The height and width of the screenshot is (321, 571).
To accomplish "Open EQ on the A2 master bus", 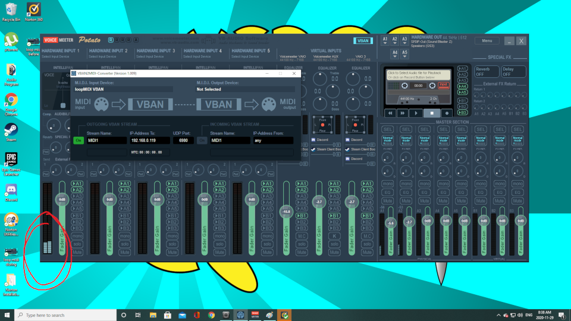I will pos(406,192).
